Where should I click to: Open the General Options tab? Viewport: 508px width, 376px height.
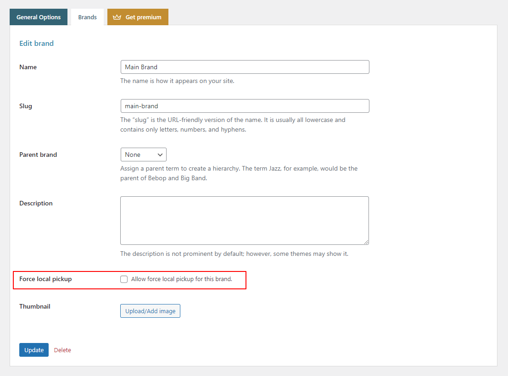(x=39, y=17)
